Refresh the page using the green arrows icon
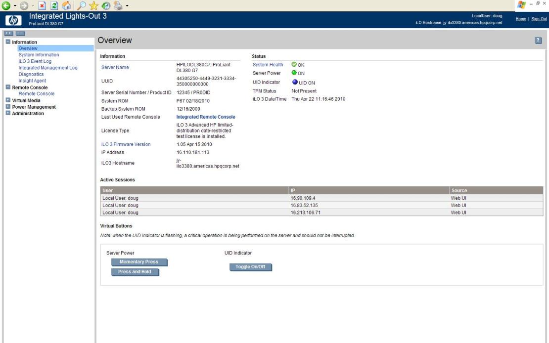 [x=54, y=5]
